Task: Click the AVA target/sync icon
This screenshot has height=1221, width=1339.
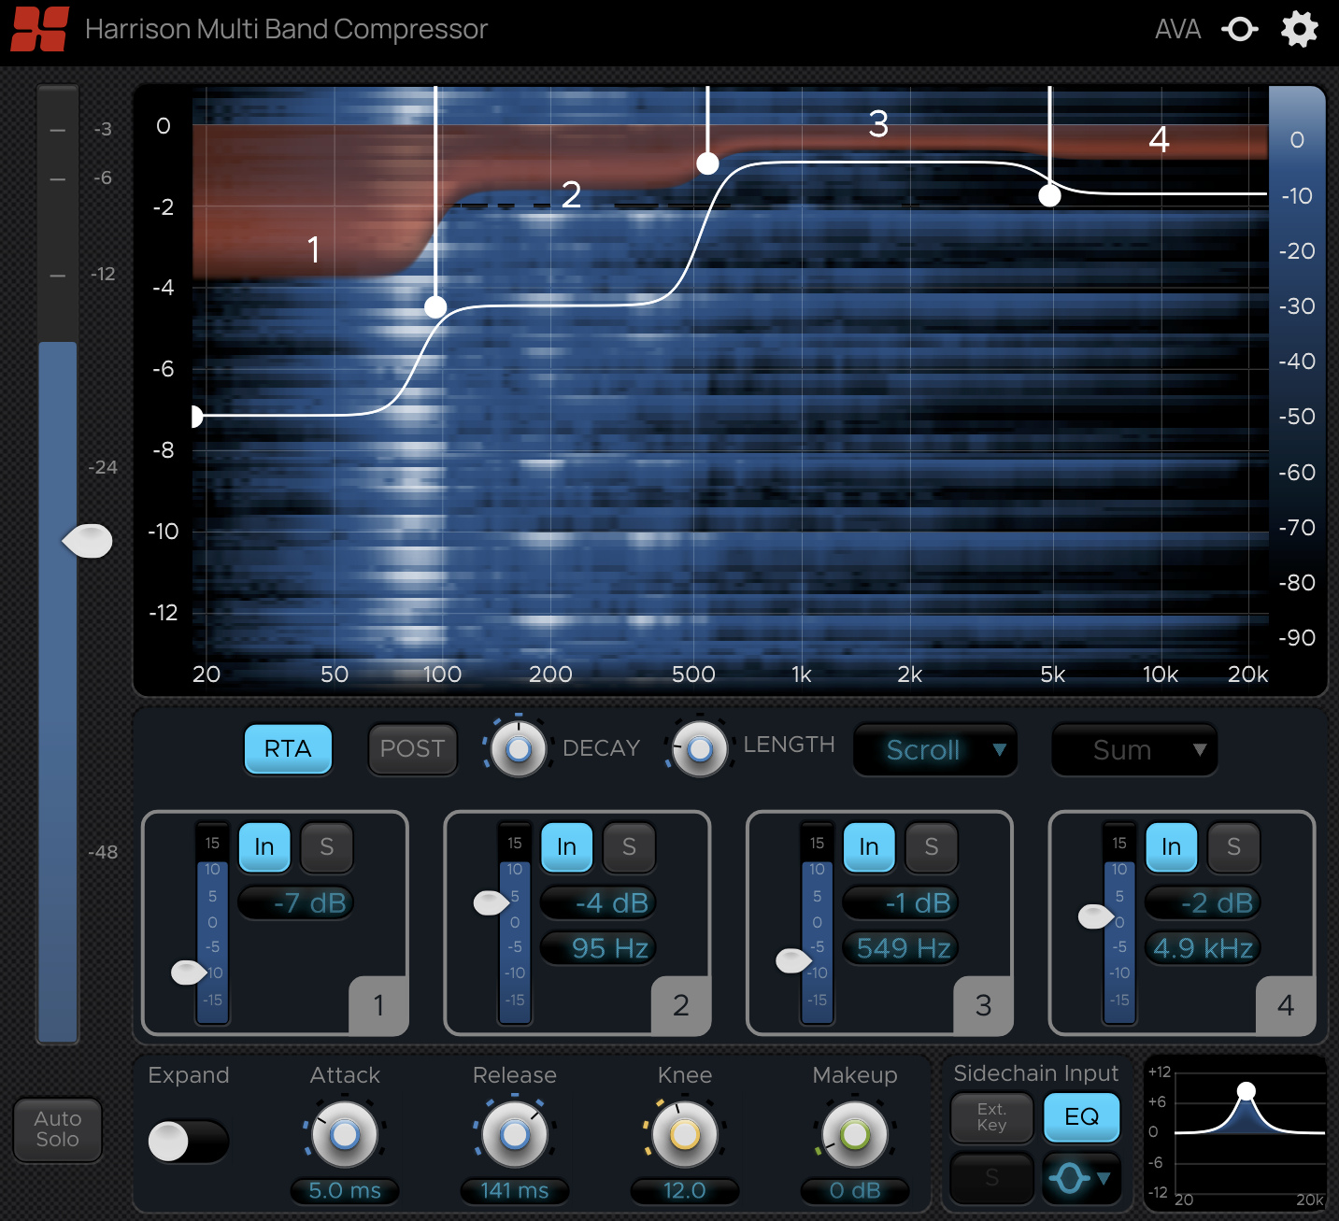Action: point(1239,30)
